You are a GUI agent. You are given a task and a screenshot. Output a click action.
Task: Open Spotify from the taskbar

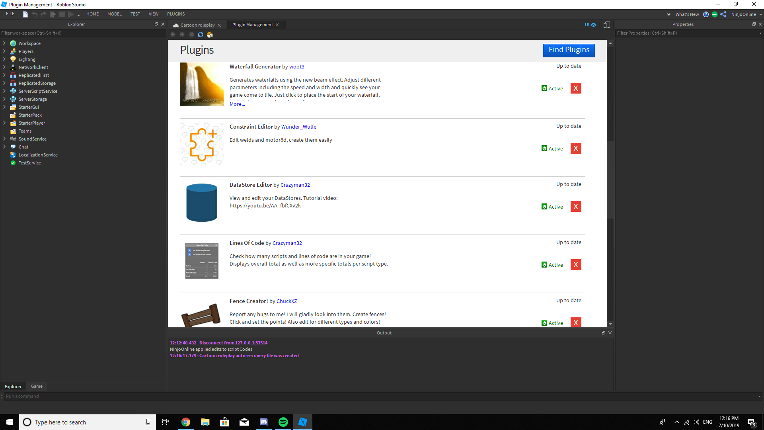[x=283, y=422]
